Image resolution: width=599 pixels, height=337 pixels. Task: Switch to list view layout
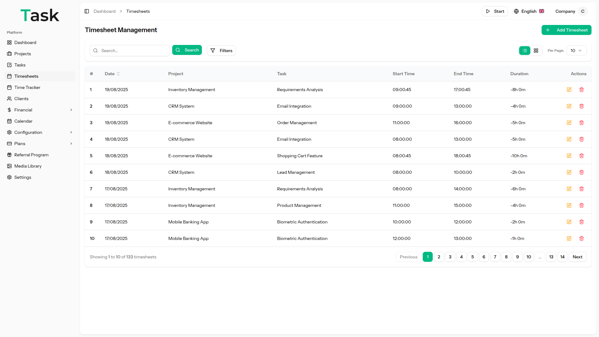click(524, 51)
